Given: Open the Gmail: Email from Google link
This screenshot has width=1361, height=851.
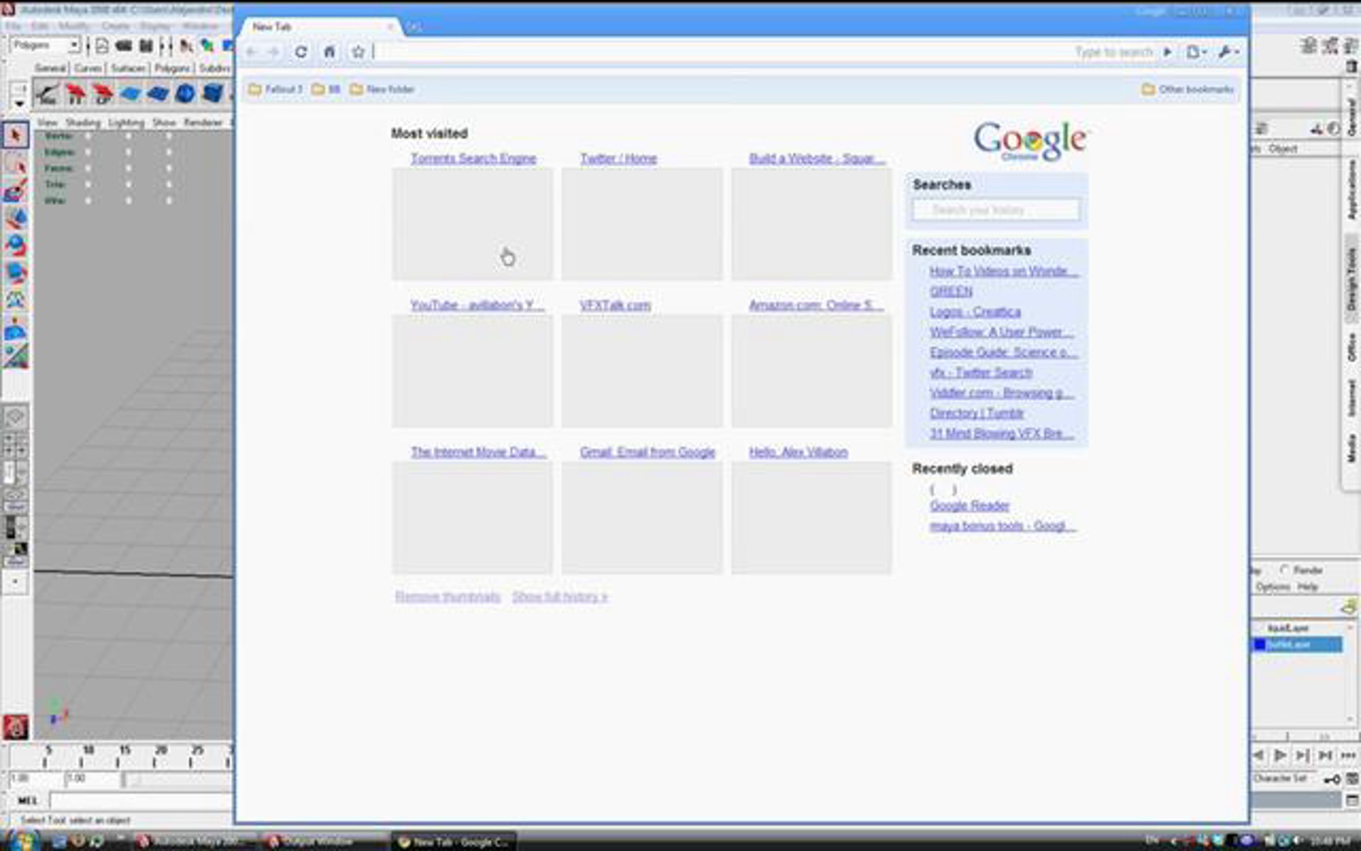Looking at the screenshot, I should [647, 452].
